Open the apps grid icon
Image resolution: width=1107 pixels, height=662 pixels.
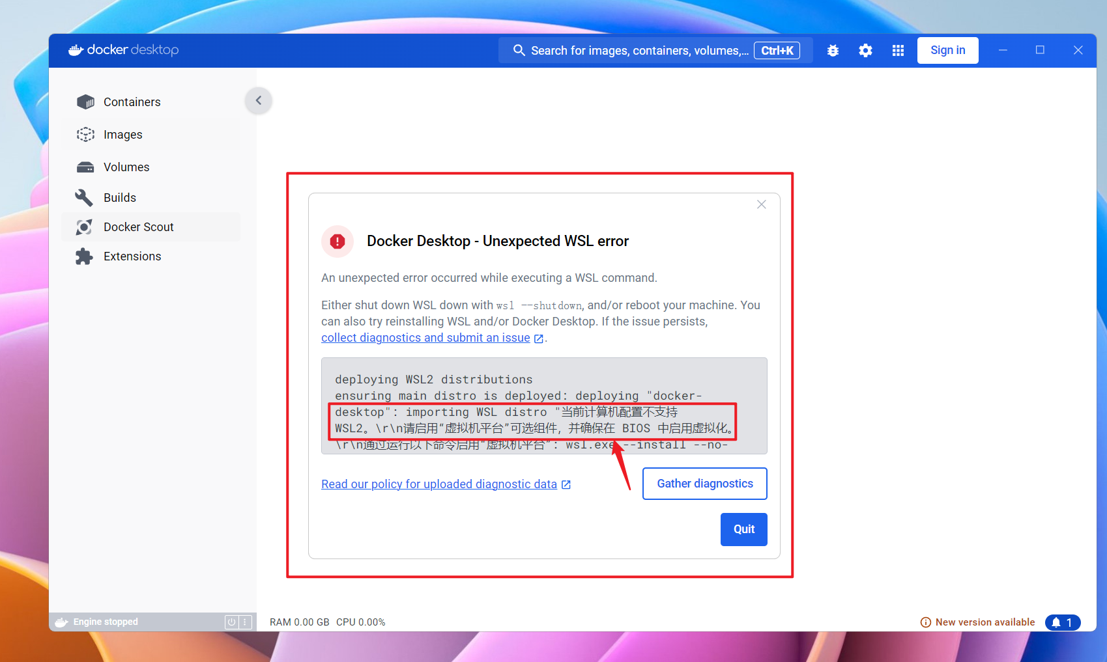click(x=898, y=50)
